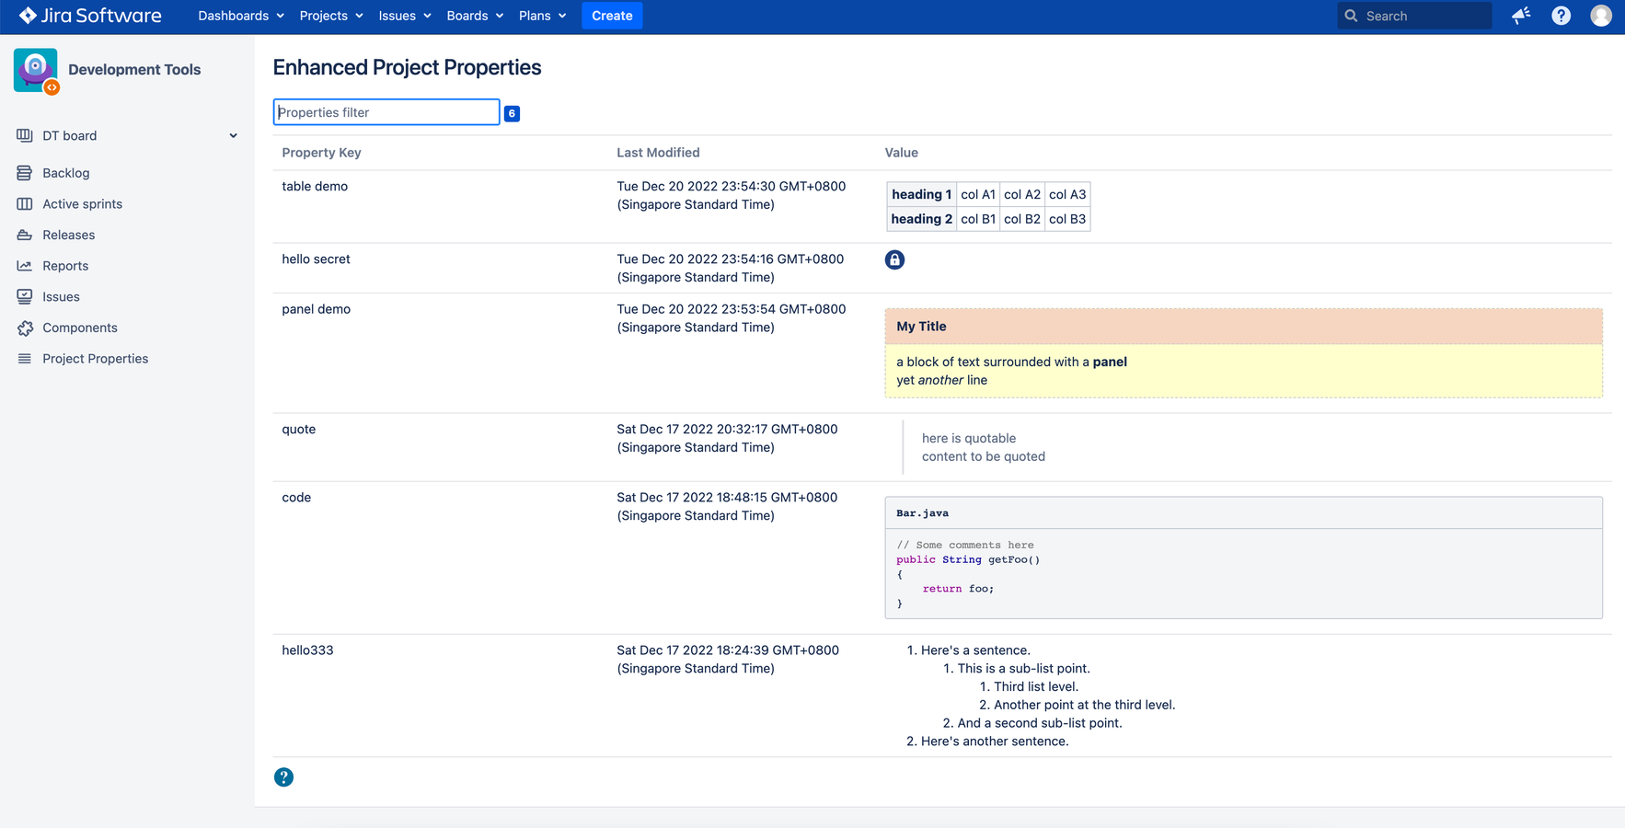
Task: Click the Jira Software logo
Action: click(90, 16)
